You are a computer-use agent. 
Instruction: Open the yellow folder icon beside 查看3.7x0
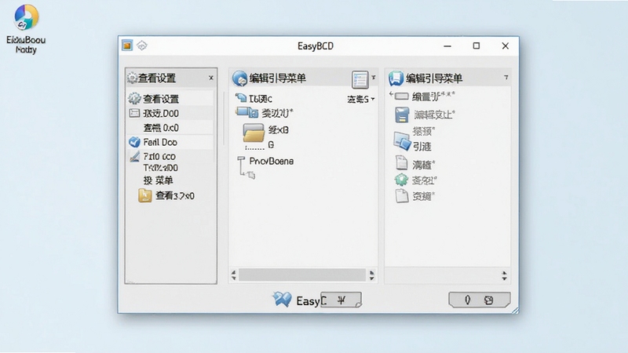coord(145,195)
